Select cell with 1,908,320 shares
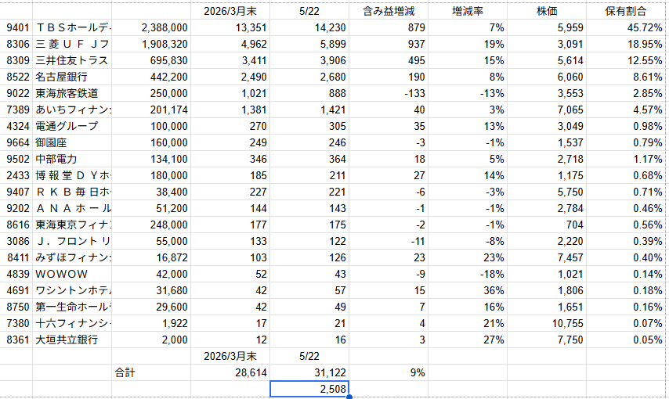This screenshot has height=399, width=669. pos(151,44)
